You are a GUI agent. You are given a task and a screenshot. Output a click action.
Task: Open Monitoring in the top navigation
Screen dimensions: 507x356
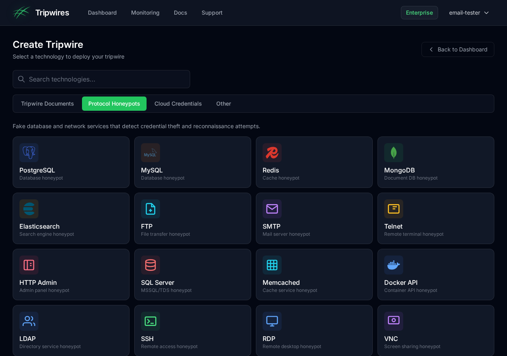pos(145,13)
